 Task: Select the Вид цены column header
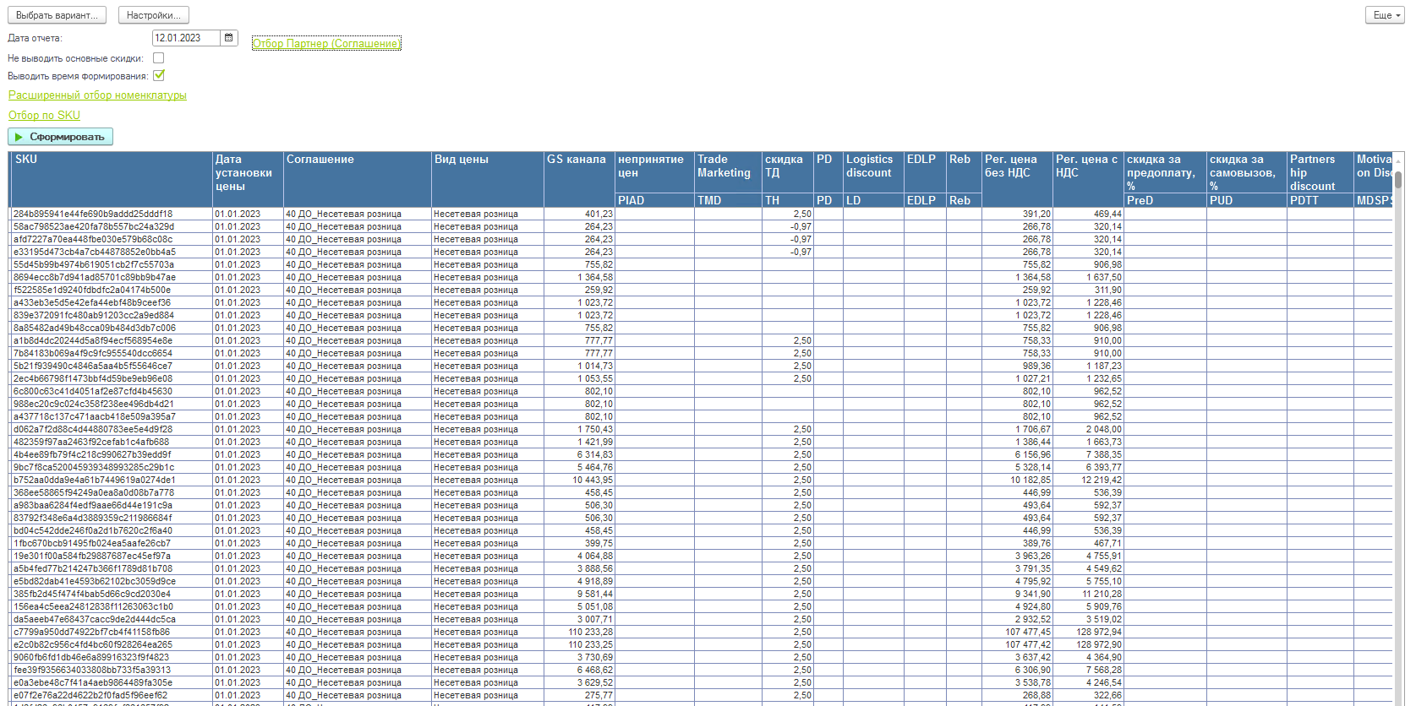[x=488, y=179]
